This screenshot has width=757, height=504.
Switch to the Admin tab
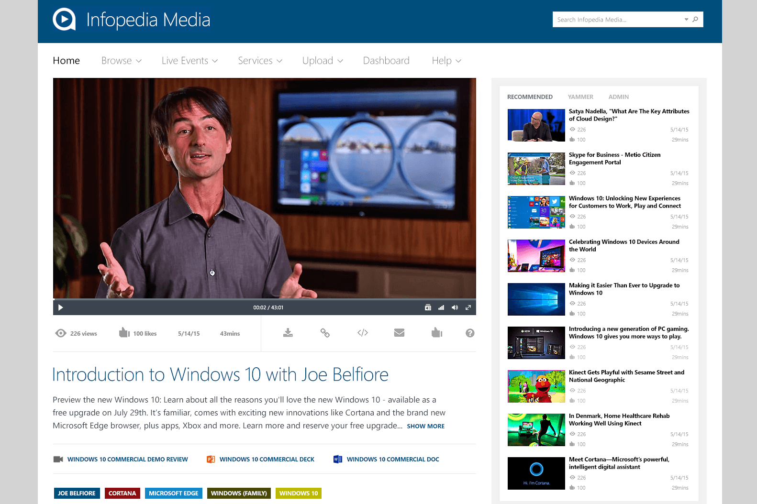click(619, 97)
